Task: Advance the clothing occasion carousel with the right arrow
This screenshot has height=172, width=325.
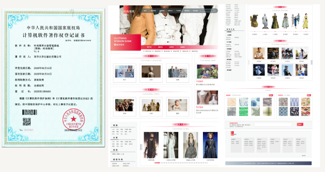Action: pyautogui.click(x=312, y=62)
